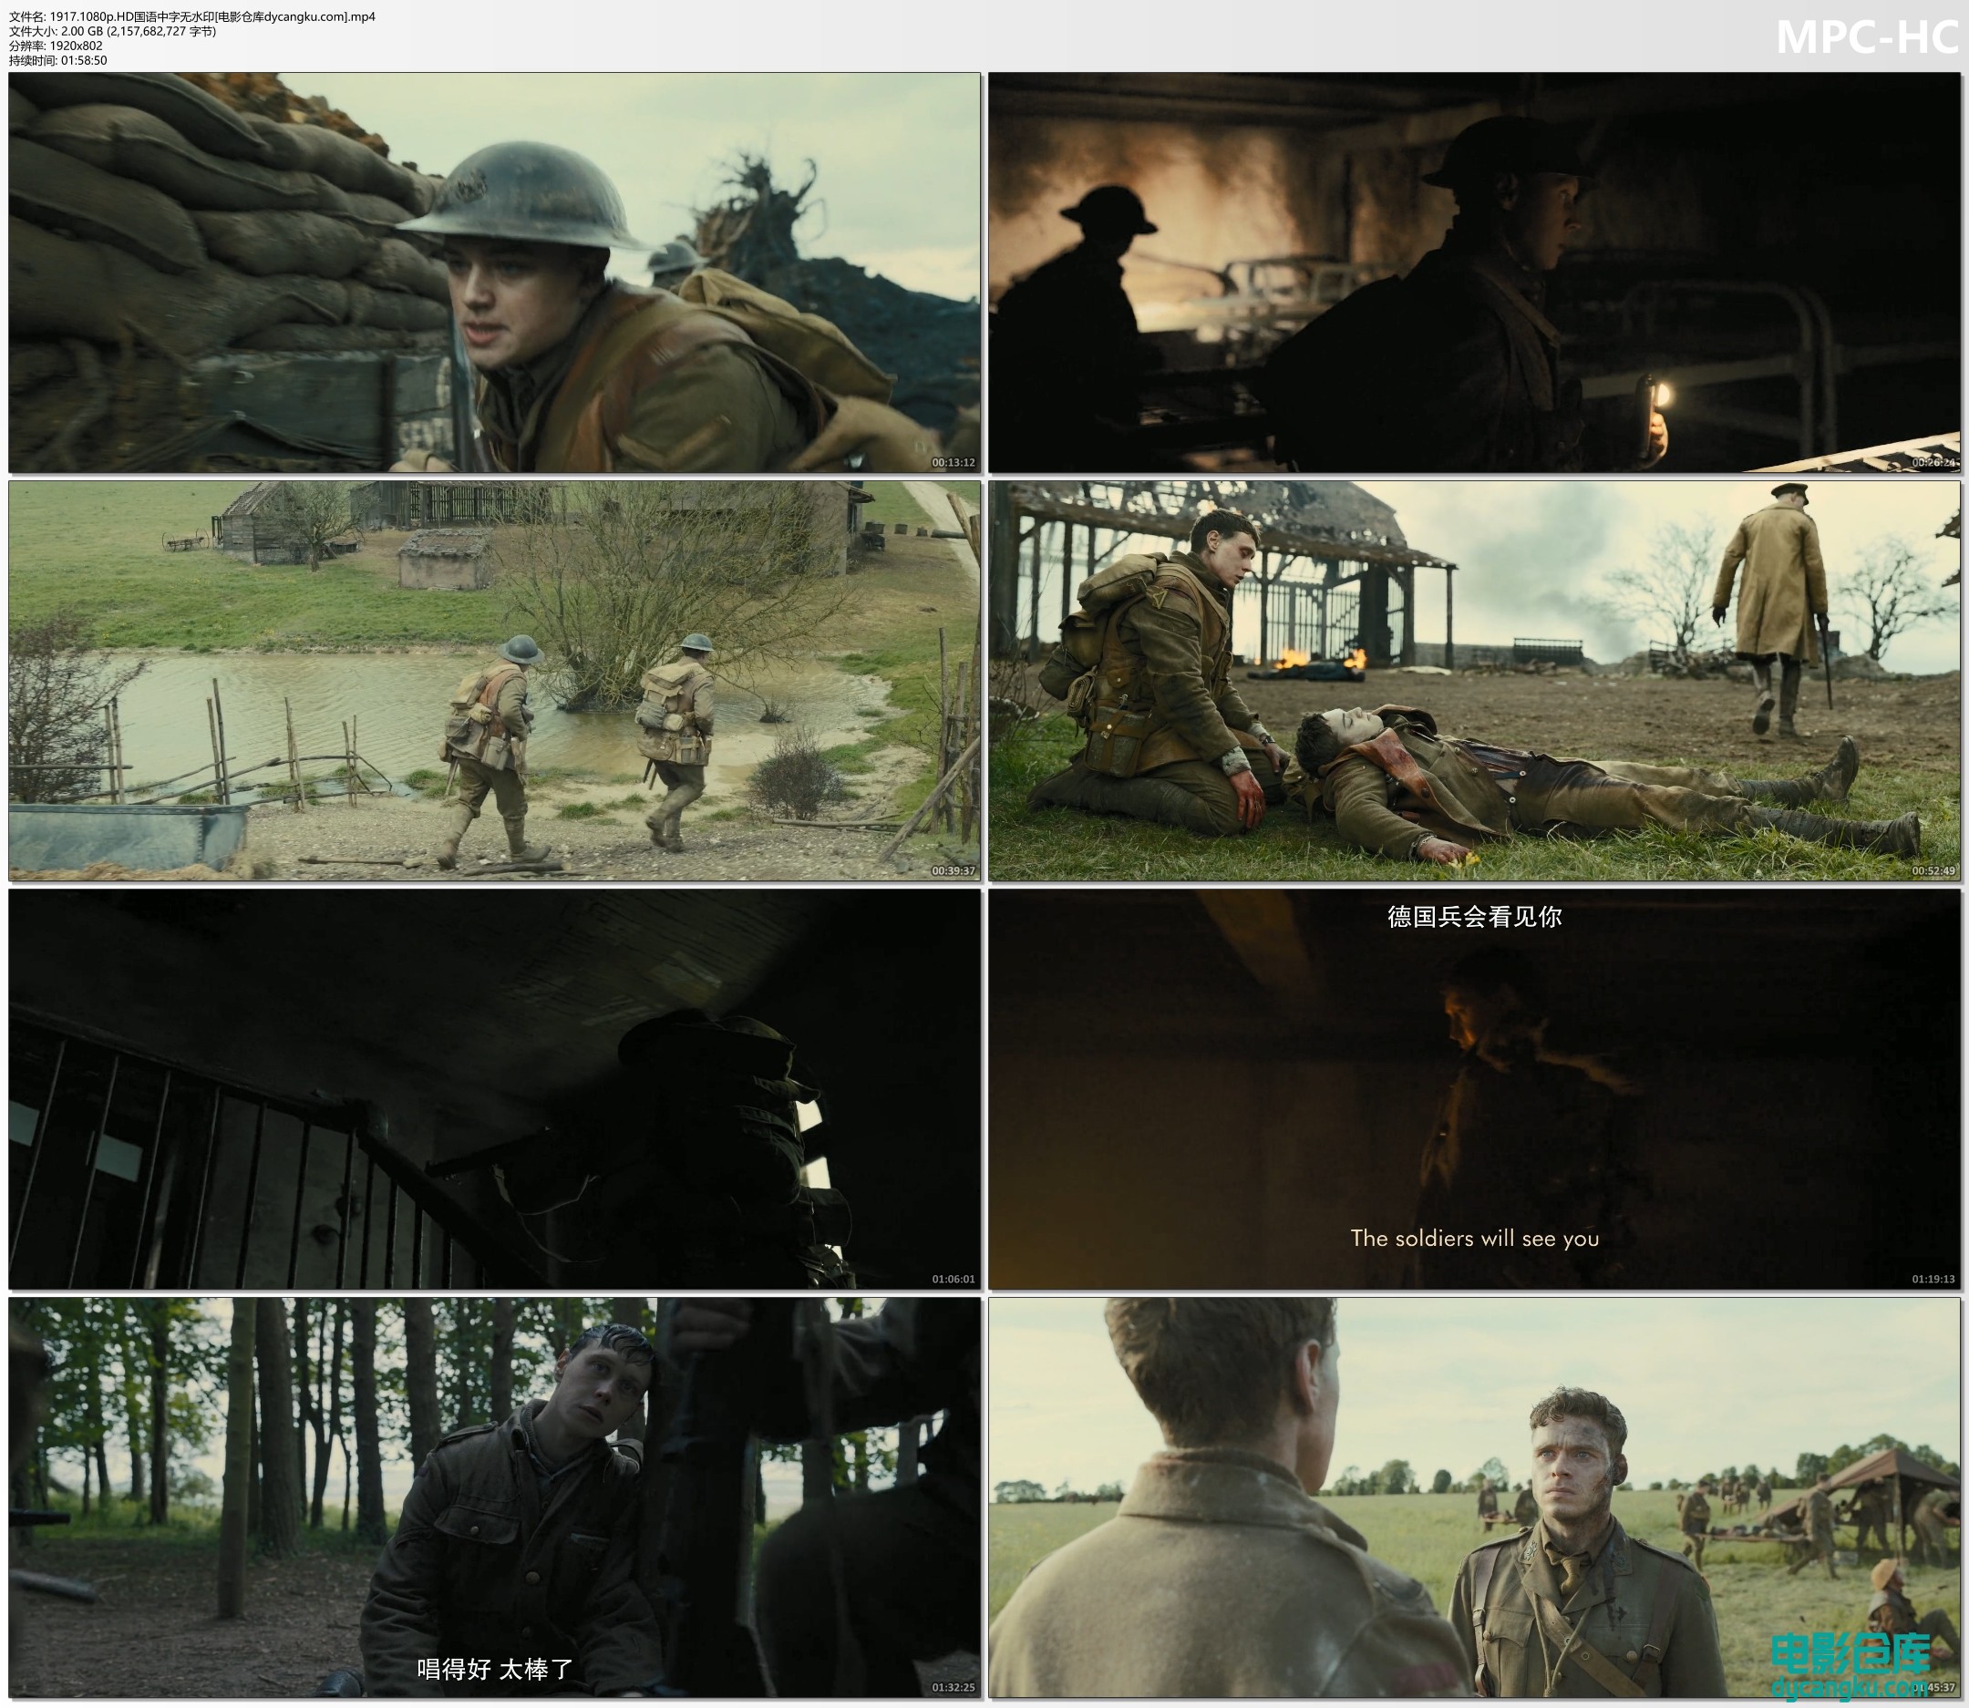Select the forest soldier thumbnail at 01:32:25
The image size is (1969, 1708).
(x=494, y=1497)
